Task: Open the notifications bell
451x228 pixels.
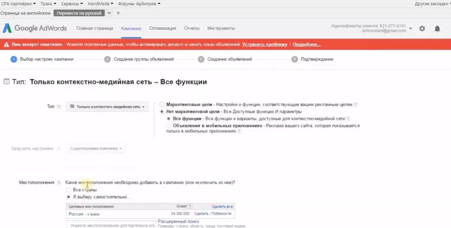Action: pyautogui.click(x=437, y=28)
